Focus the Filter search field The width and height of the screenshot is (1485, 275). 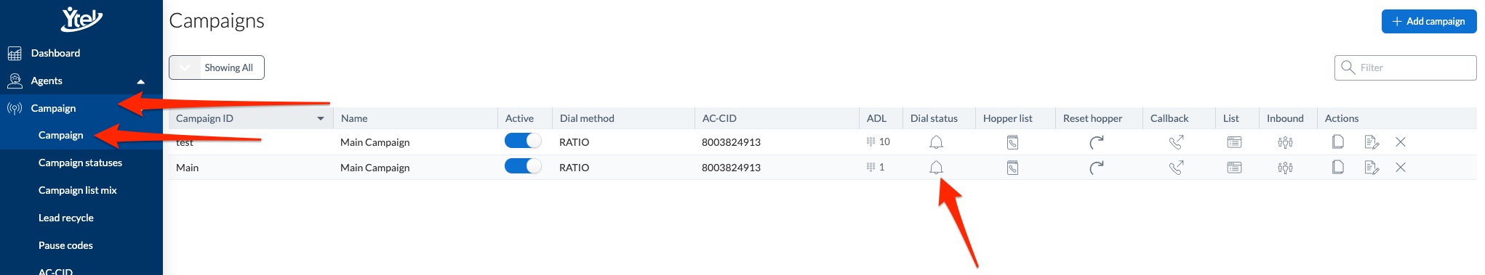[x=1405, y=67]
